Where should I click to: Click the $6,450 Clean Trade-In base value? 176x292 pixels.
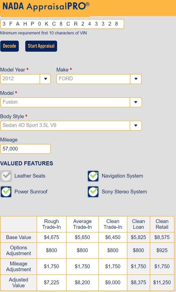(x=113, y=237)
